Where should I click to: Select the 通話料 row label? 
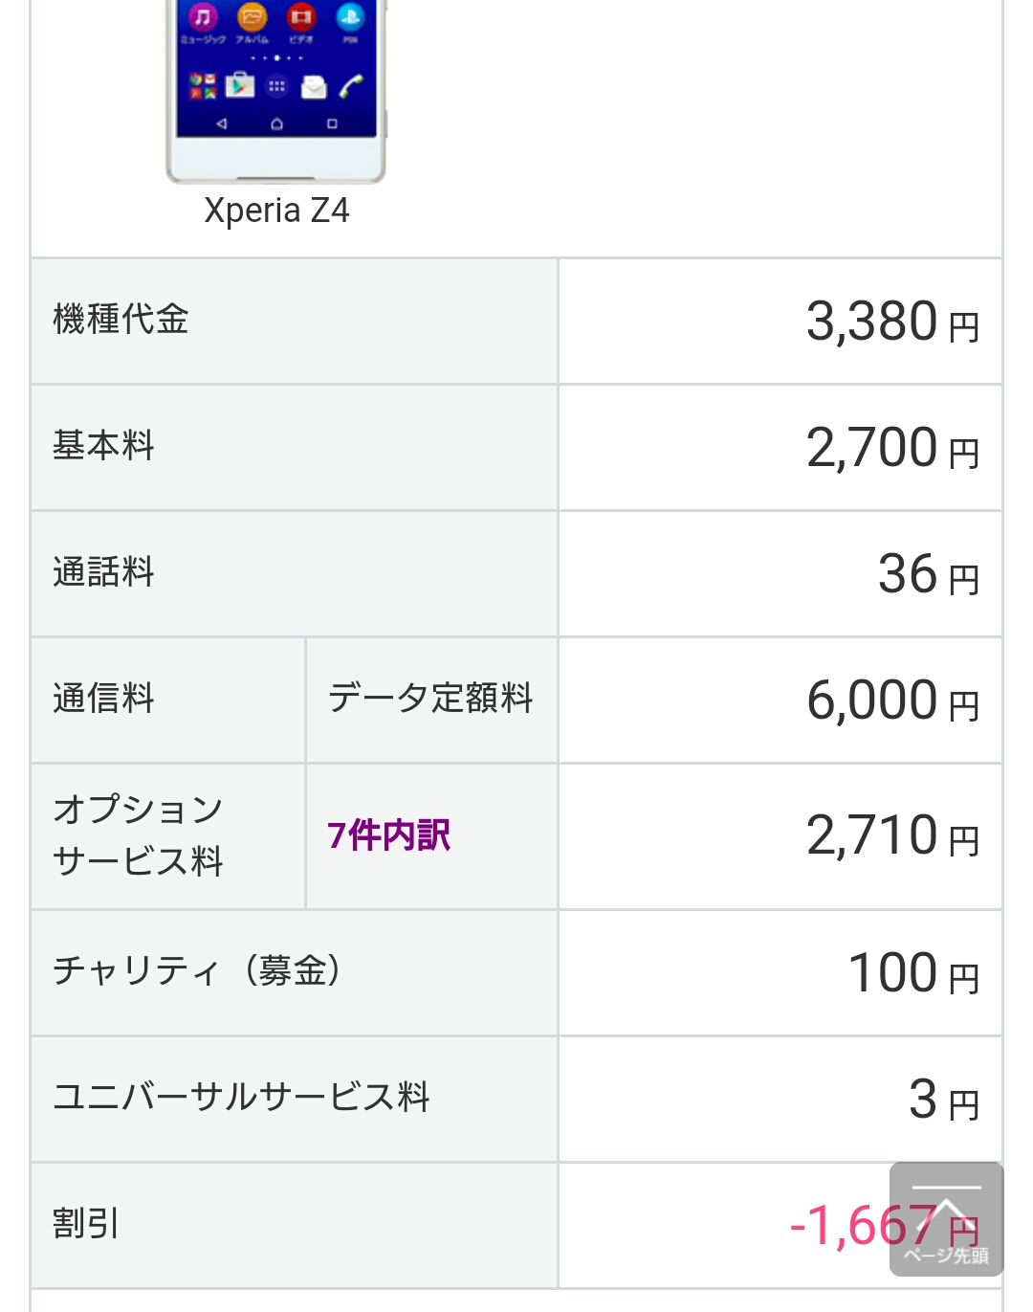pyautogui.click(x=103, y=572)
